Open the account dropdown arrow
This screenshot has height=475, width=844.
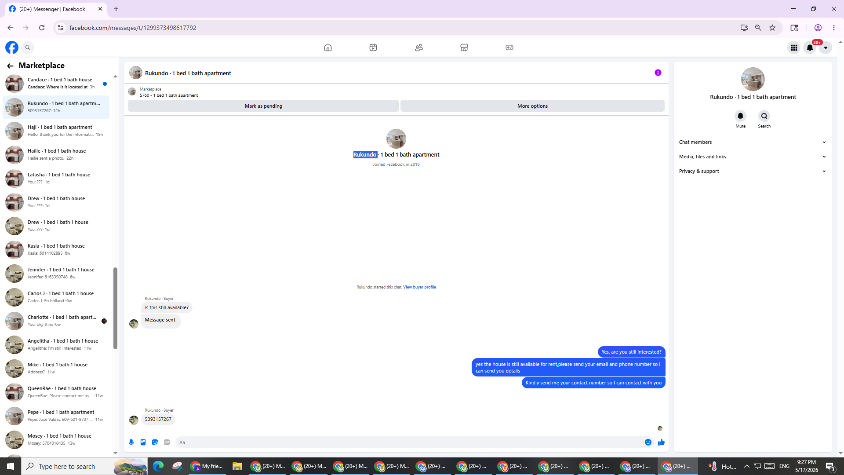coord(826,47)
